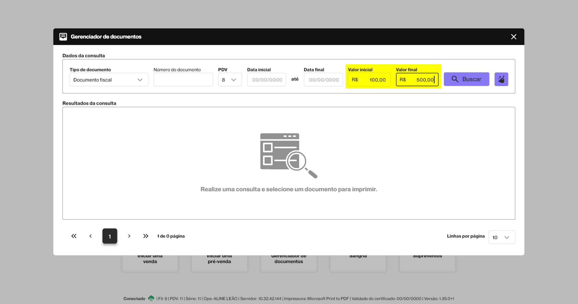This screenshot has width=578, height=304.
Task: Close the Gerenciador de documentos dialog
Action: click(x=513, y=37)
